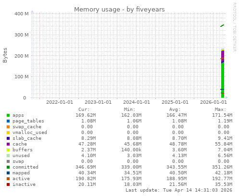Click the 'inactive' legend label
This screenshot has height=196, width=239.
pyautogui.click(x=24, y=184)
